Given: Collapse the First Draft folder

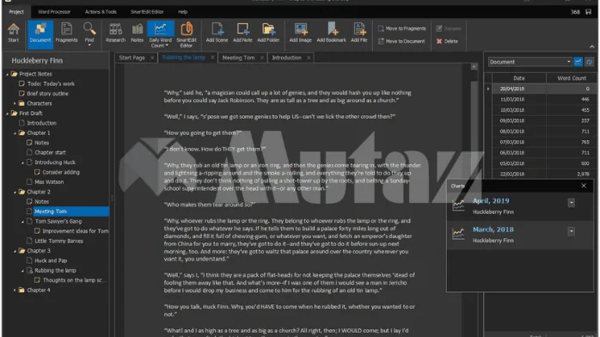Looking at the screenshot, I should point(7,113).
